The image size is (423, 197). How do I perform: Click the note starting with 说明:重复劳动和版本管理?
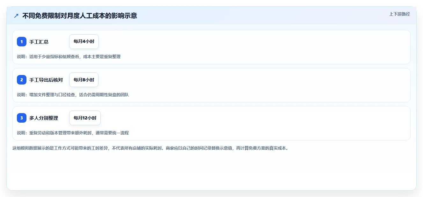click(x=73, y=133)
